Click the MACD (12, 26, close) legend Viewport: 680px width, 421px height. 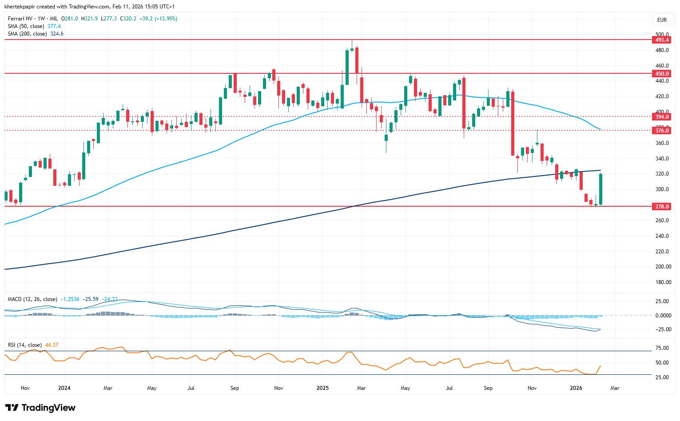click(32, 299)
